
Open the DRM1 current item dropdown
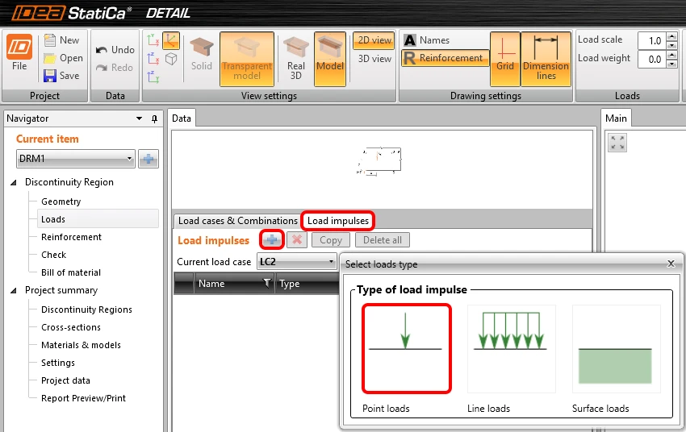75,159
